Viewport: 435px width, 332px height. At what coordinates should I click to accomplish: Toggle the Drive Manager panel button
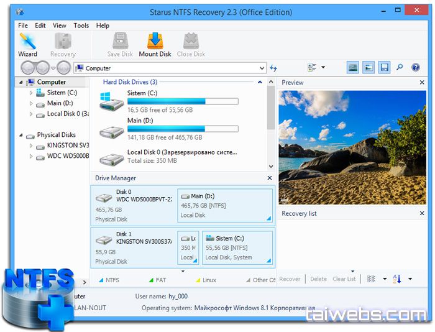[353, 67]
